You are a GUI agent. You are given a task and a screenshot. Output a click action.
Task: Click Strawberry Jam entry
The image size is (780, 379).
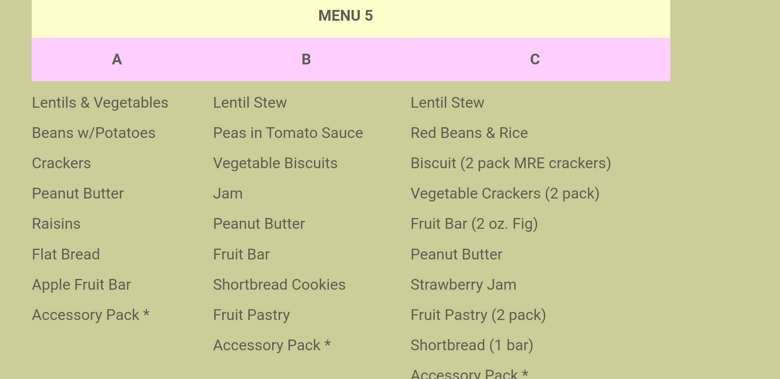pos(463,285)
